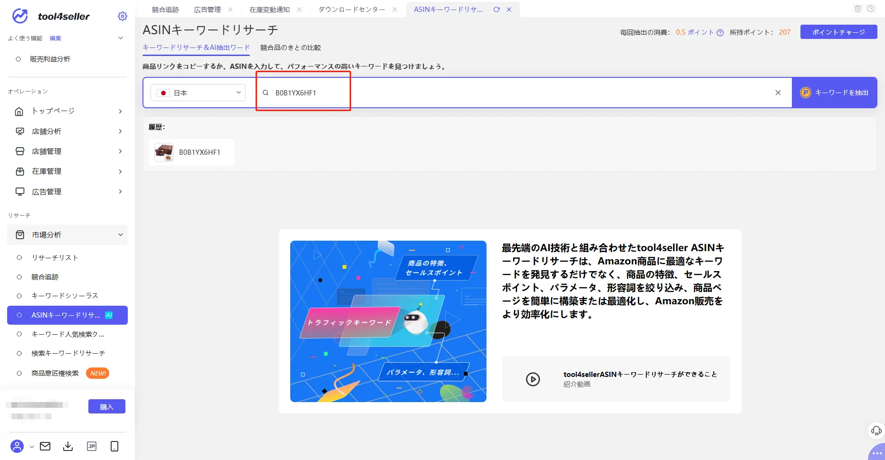Expand the 広告管理 menu
The width and height of the screenshot is (885, 460).
tap(120, 192)
